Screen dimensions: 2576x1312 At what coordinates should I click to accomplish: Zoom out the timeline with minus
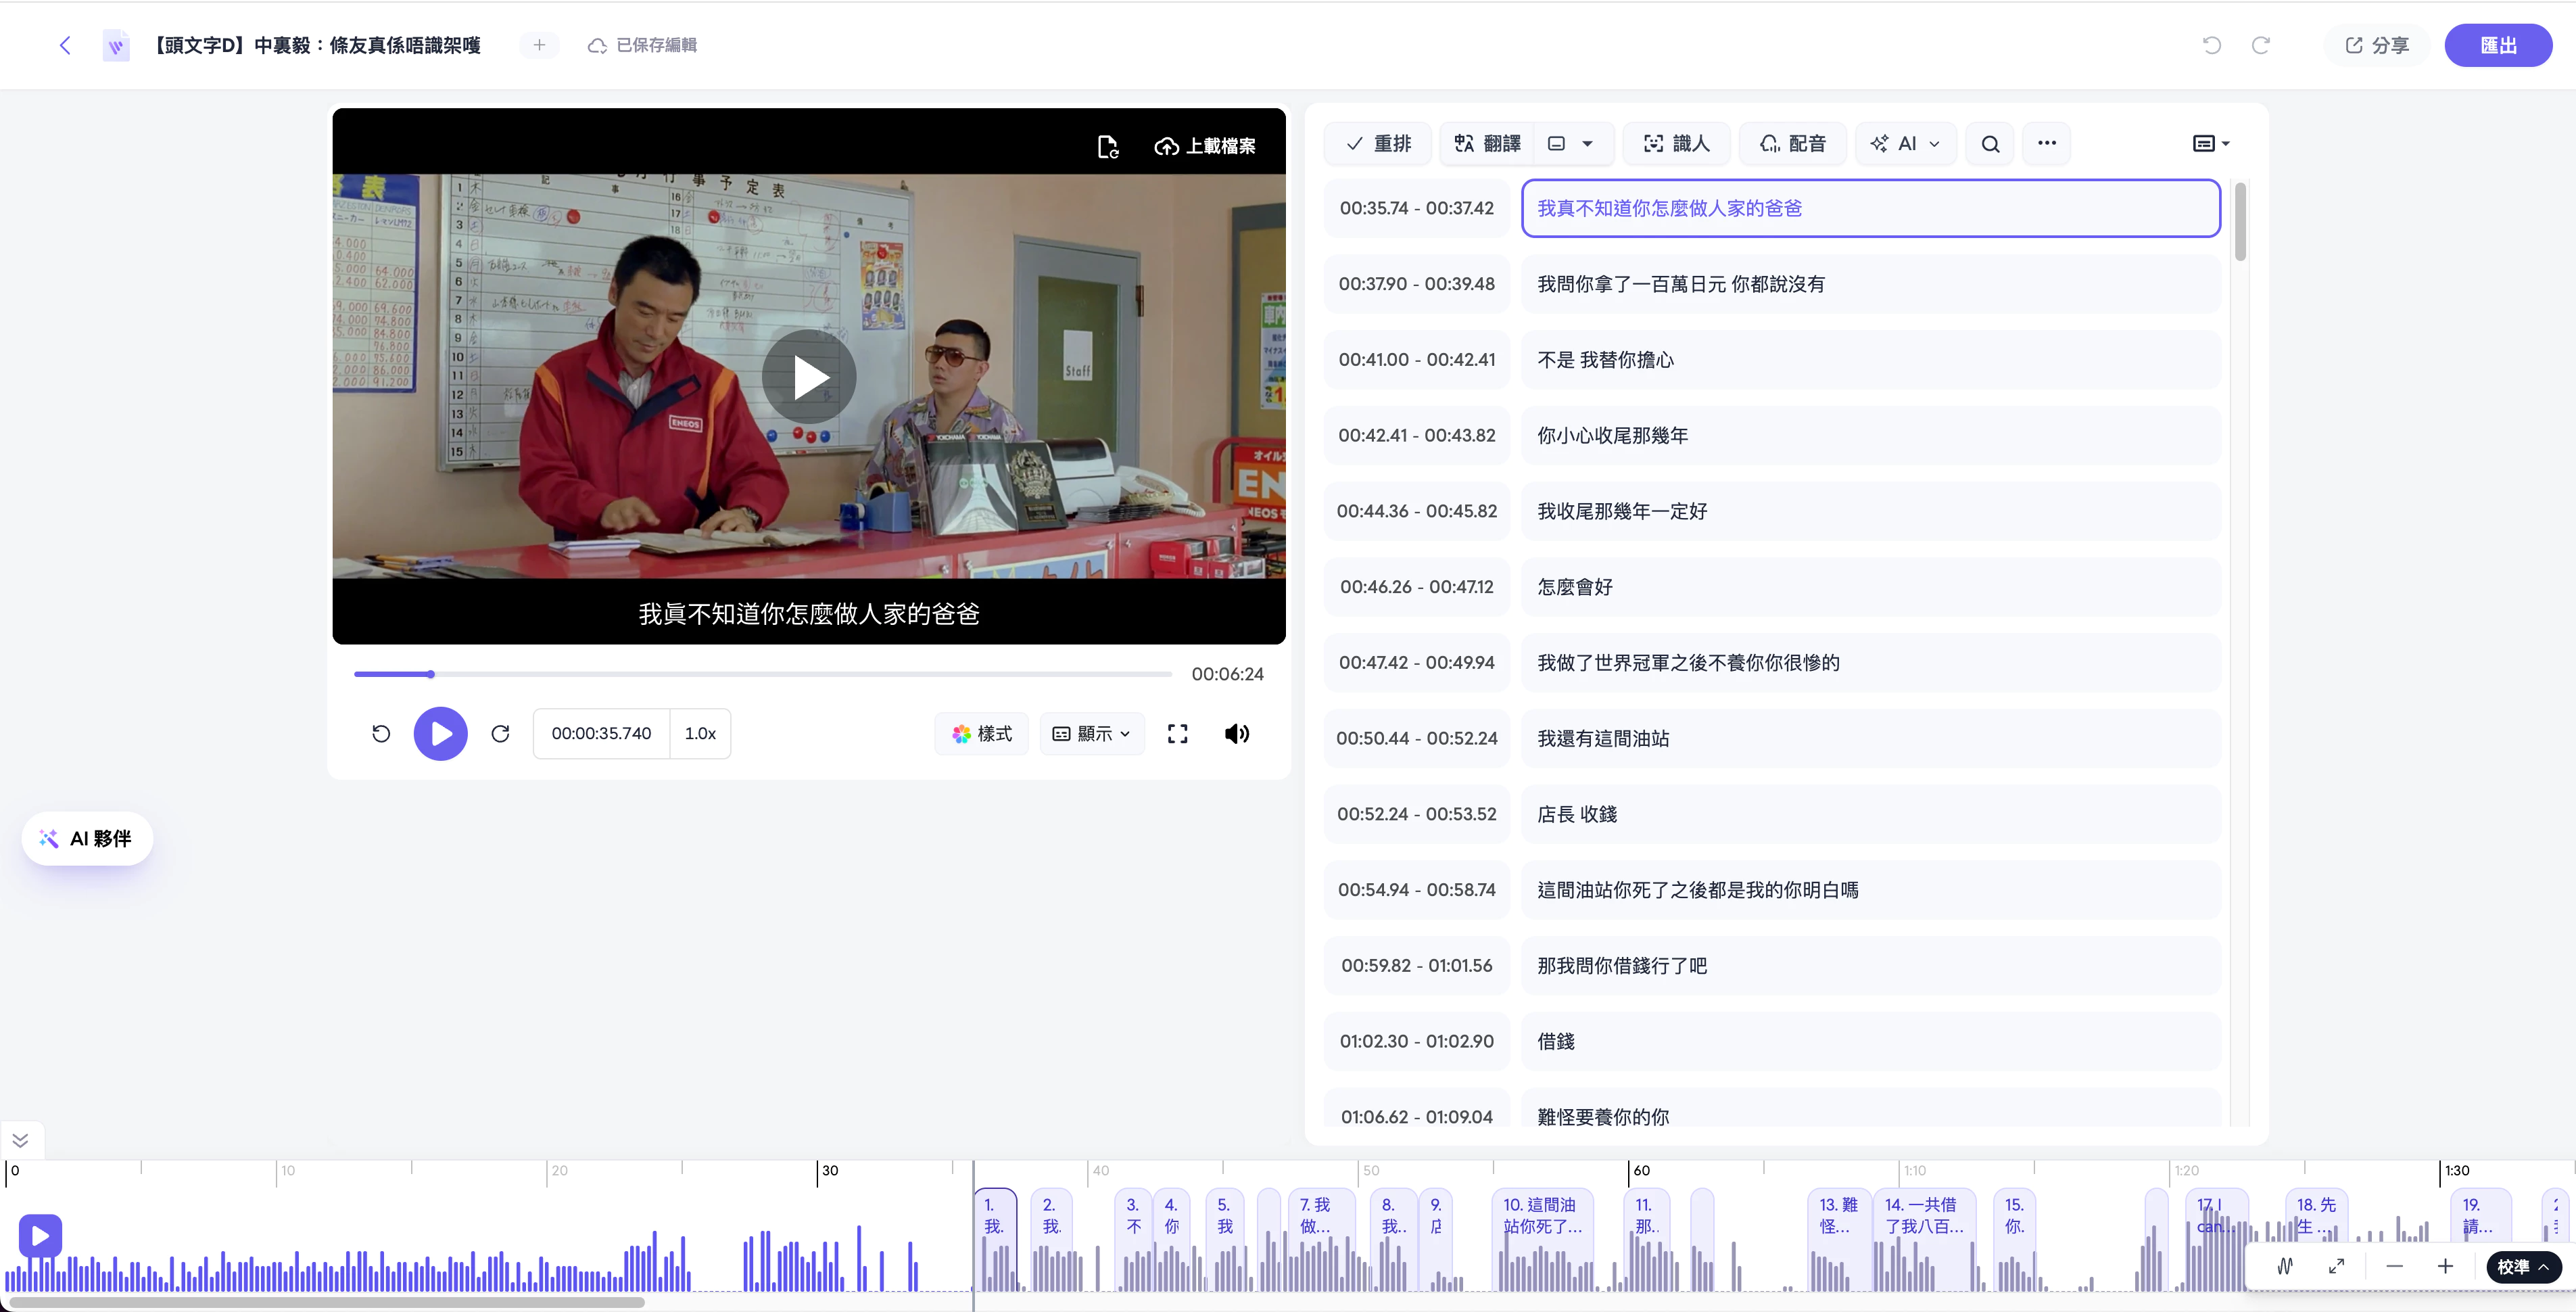click(x=2394, y=1266)
